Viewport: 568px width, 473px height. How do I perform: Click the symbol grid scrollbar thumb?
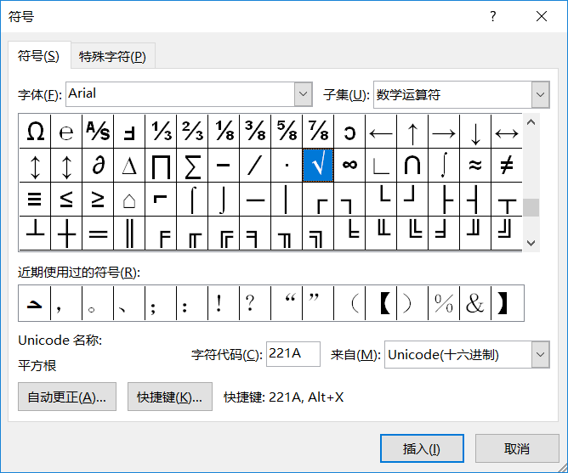click(x=531, y=207)
